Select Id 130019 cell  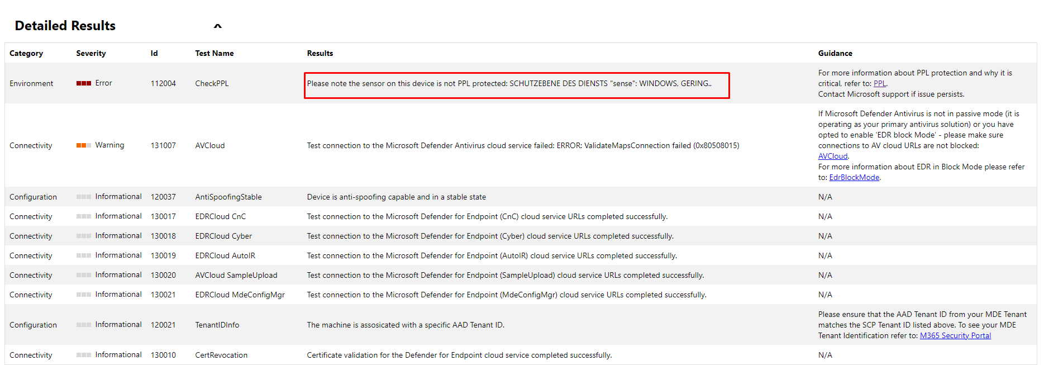tap(163, 255)
